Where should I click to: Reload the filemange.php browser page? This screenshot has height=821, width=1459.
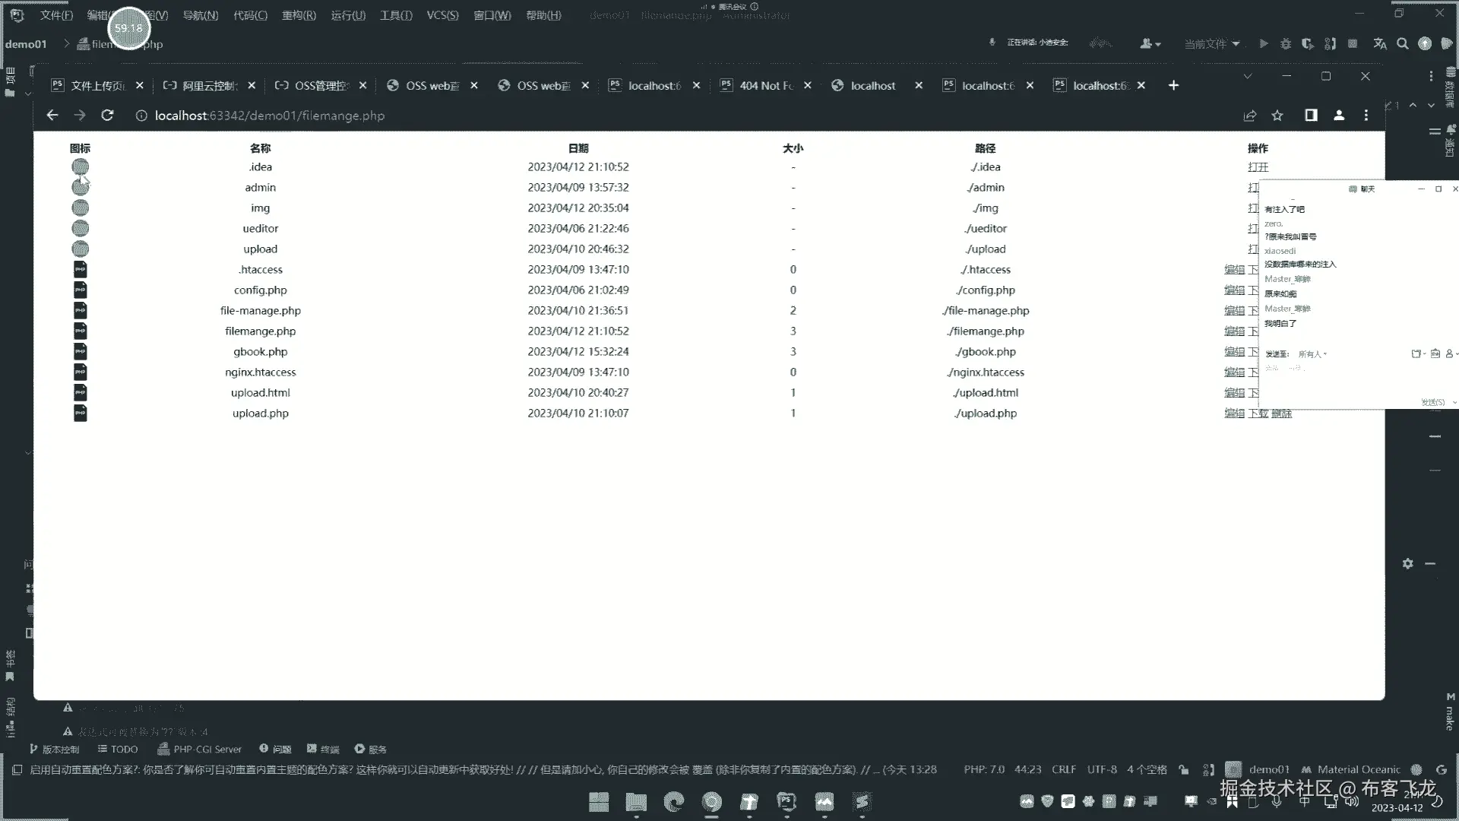[x=107, y=116]
